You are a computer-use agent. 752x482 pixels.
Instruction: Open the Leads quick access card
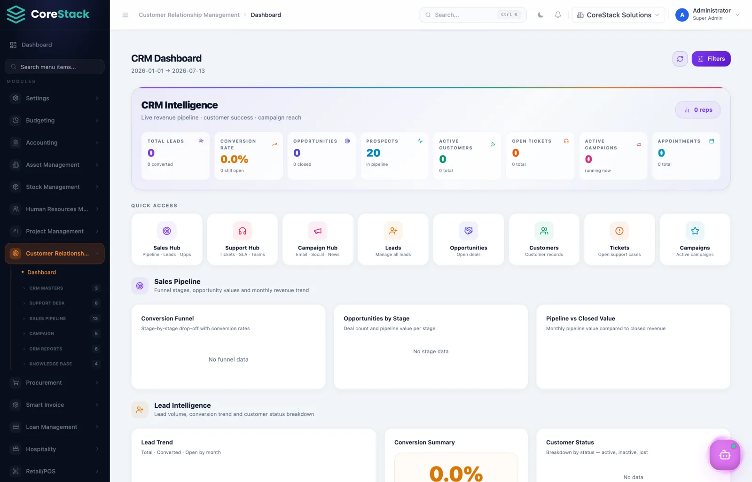tap(393, 240)
